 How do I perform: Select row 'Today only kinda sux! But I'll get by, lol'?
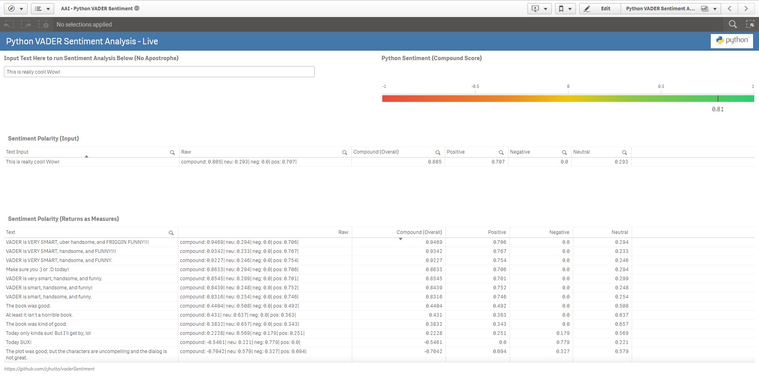91,333
